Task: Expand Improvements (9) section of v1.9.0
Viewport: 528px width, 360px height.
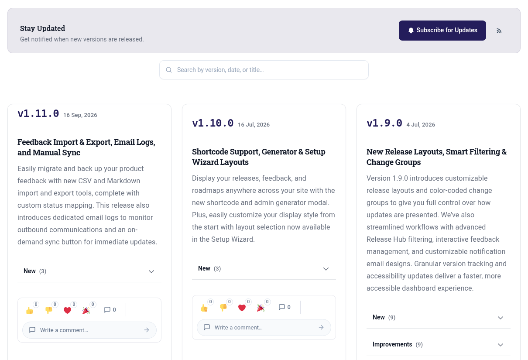Action: 439,344
